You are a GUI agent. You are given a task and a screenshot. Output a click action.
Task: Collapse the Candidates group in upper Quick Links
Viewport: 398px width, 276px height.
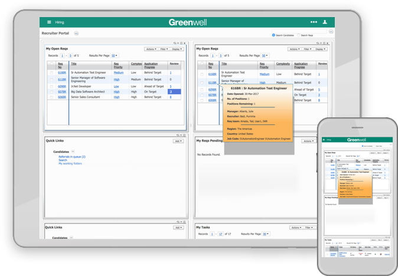coord(73,152)
